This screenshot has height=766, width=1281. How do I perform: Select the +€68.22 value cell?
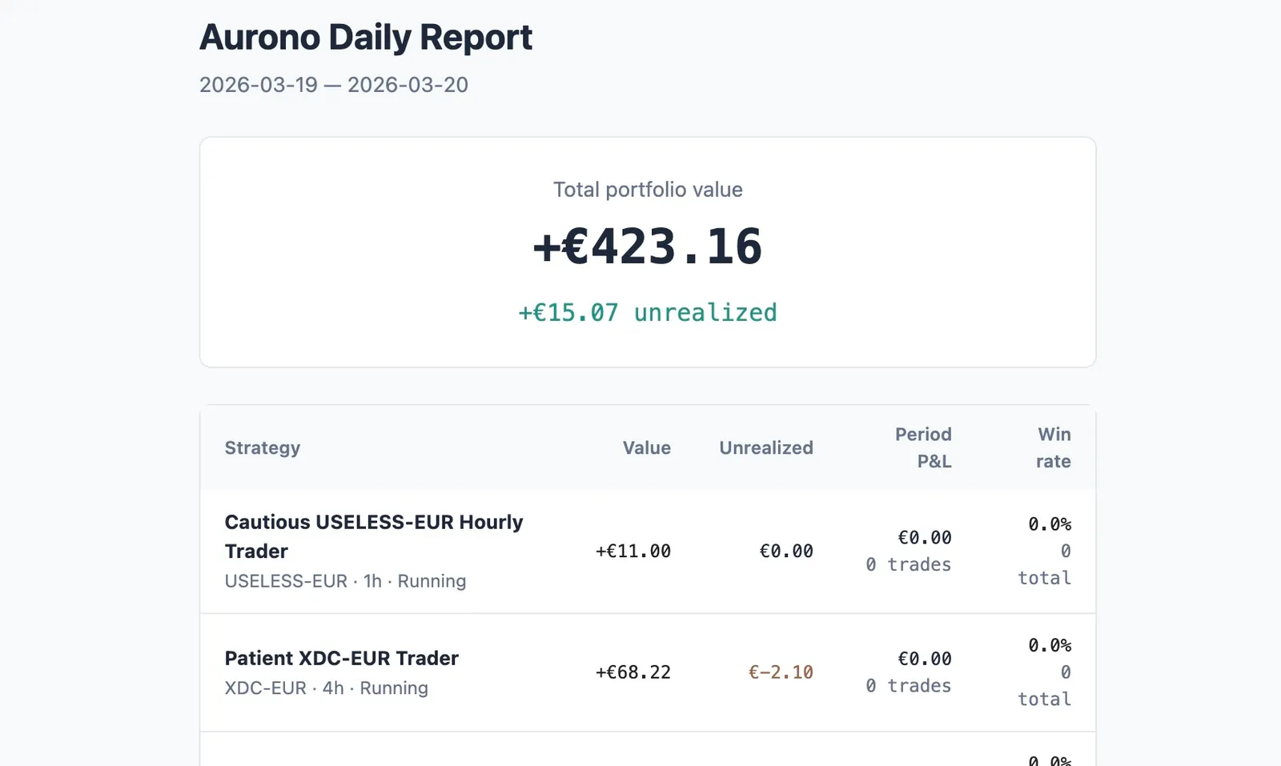tap(632, 672)
